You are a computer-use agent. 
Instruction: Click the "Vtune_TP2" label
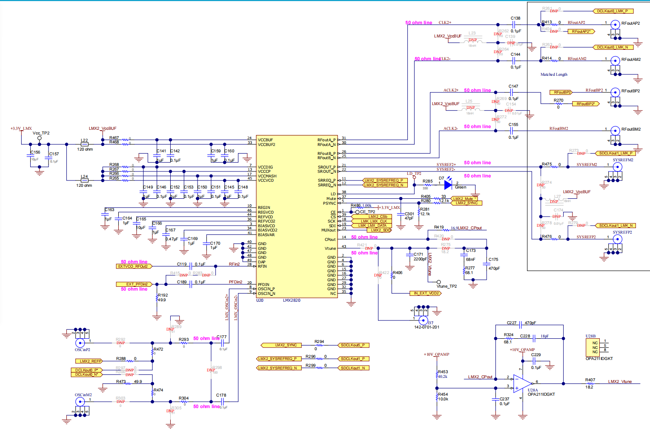pyautogui.click(x=447, y=286)
